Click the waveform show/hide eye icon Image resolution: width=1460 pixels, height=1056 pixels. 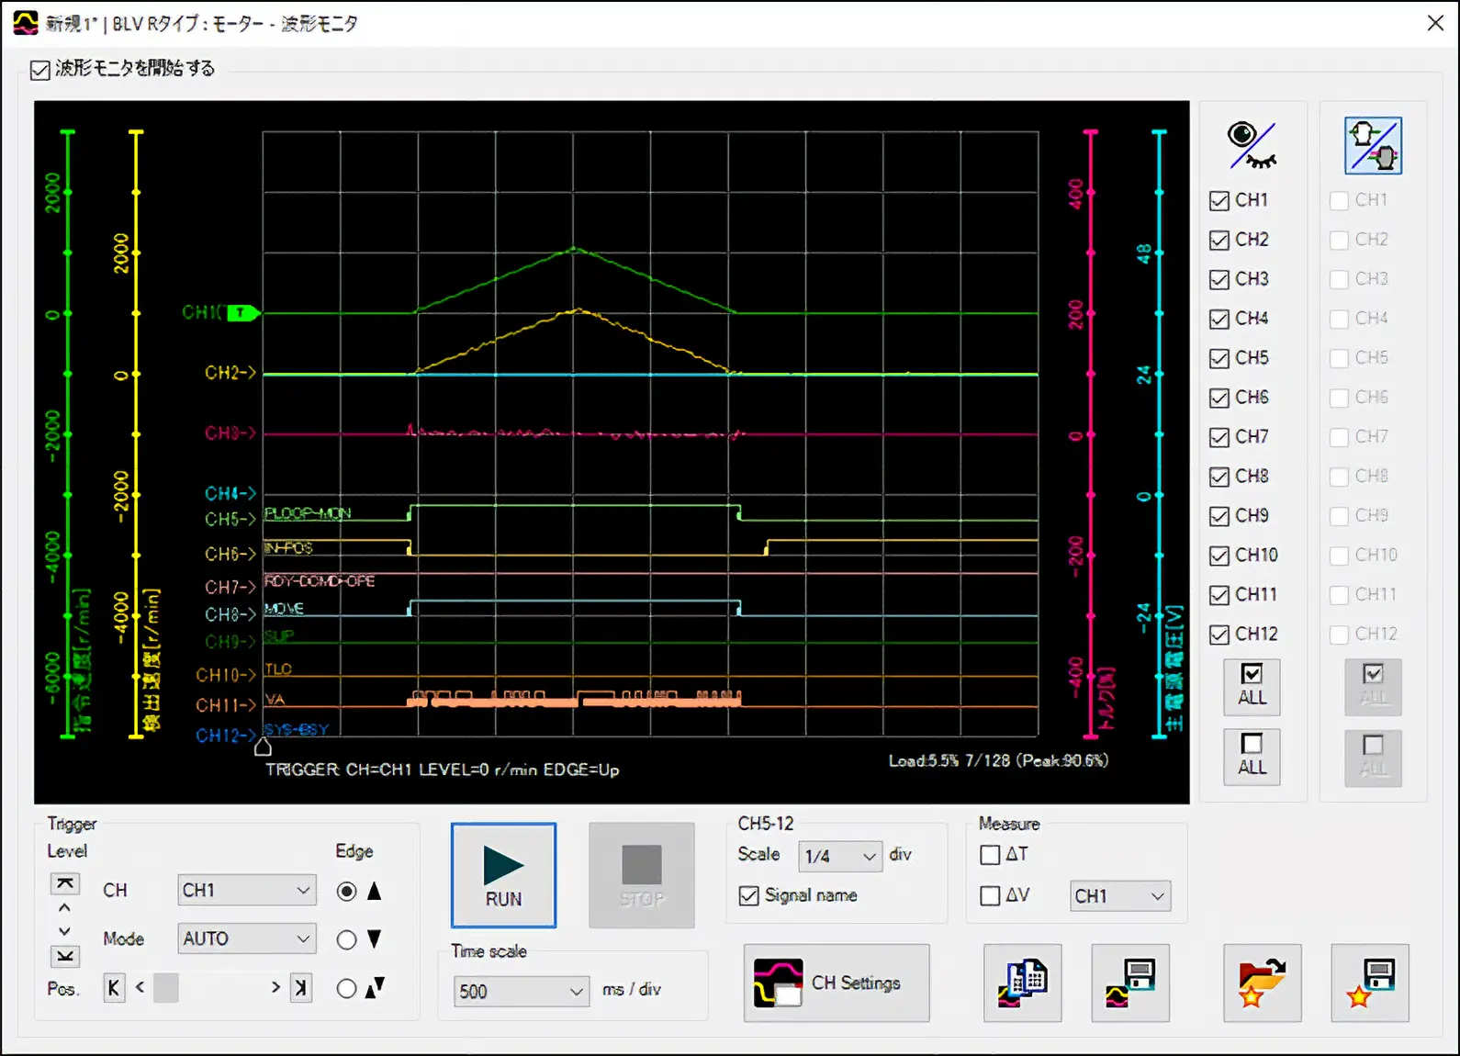1252,145
